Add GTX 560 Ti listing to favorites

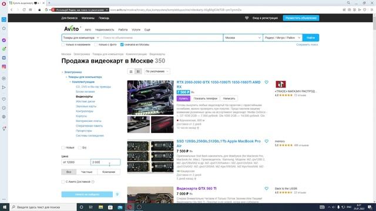click(x=266, y=189)
